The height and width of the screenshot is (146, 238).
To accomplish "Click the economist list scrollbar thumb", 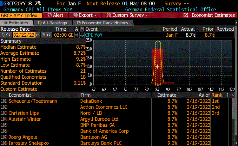I will pyautogui.click(x=233, y=109).
